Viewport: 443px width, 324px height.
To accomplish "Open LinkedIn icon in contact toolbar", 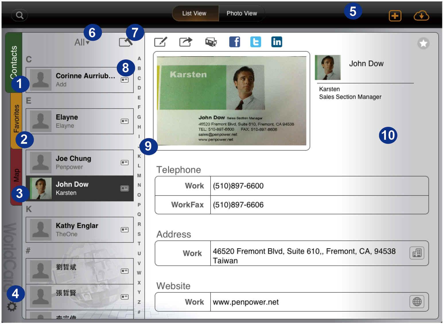I will [277, 42].
